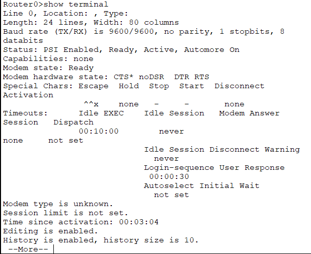Click 'Session limit is not set.' line
311x254 pixels.
pos(65,213)
